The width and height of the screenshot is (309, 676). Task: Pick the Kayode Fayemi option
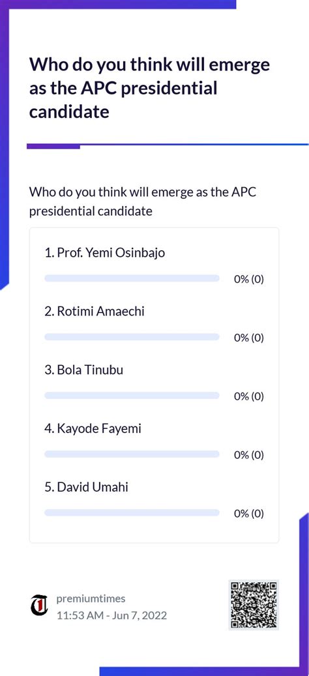pos(93,428)
